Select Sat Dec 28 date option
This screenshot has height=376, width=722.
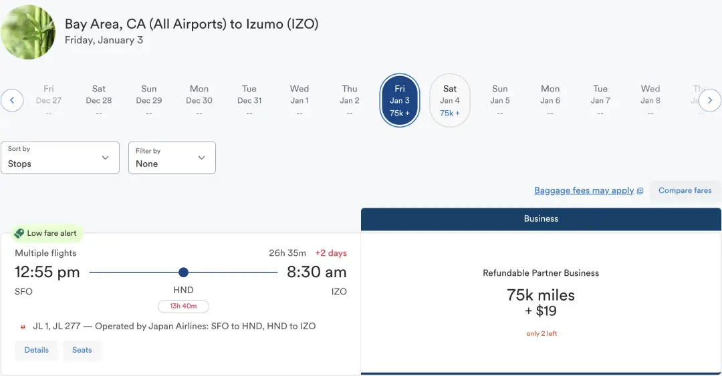pyautogui.click(x=99, y=100)
